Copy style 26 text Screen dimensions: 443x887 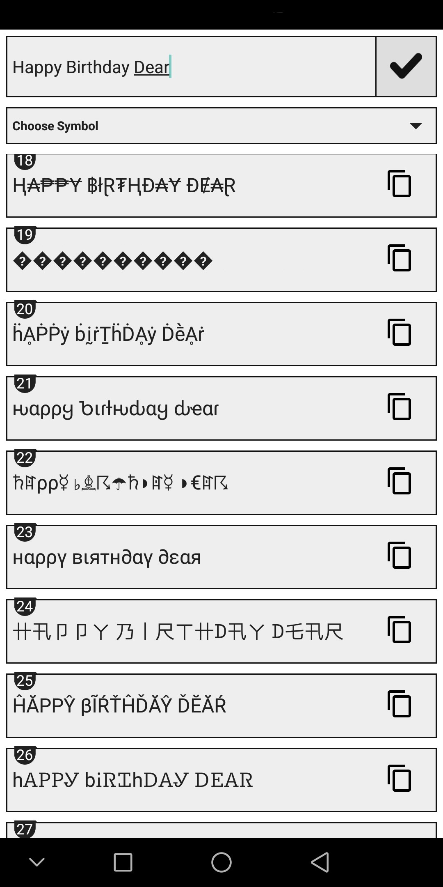[x=399, y=778]
